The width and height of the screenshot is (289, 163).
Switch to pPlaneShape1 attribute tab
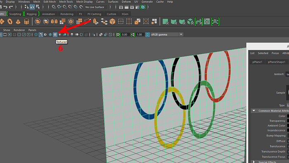coord(277,62)
